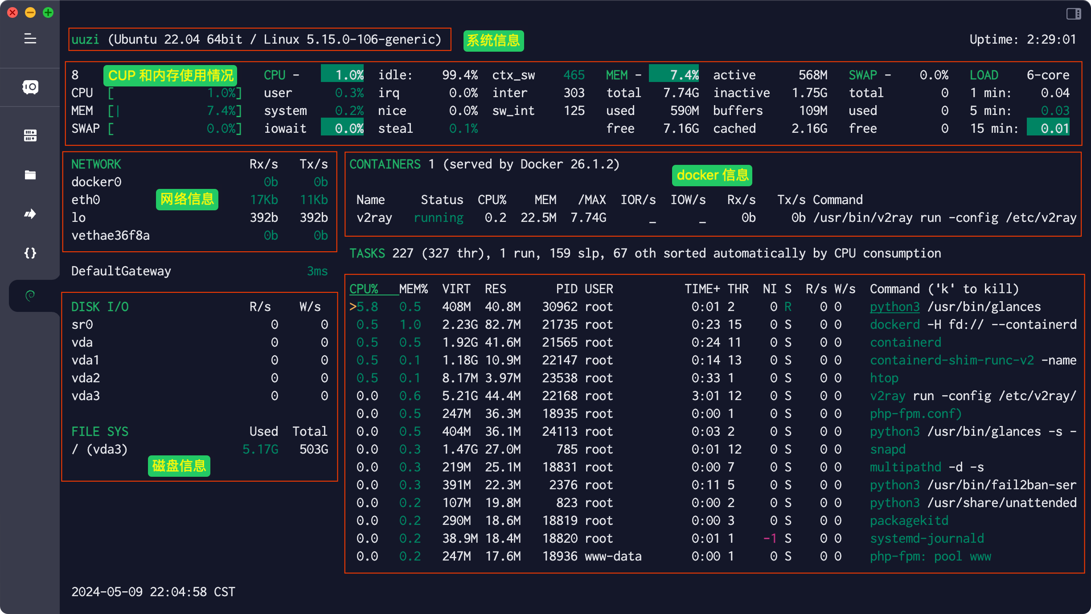Select the 'htop' process command
Viewport: 1091px width, 614px height.
pos(884,378)
